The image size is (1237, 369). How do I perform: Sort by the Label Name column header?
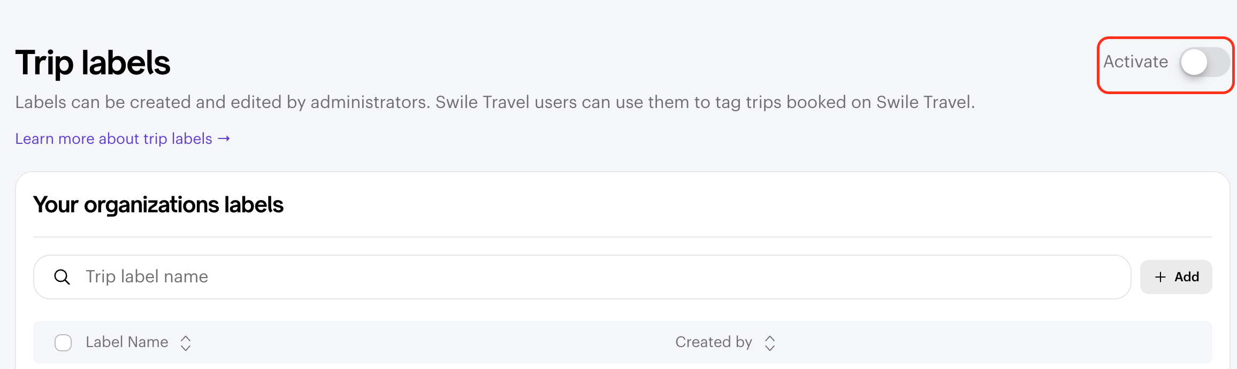pos(127,342)
